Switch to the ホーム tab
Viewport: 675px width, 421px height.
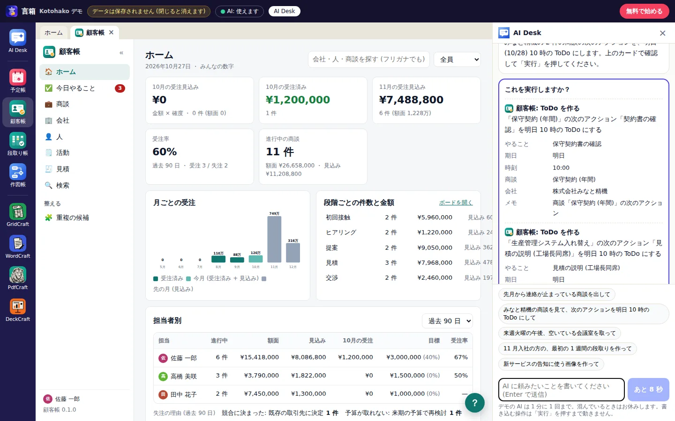pyautogui.click(x=53, y=33)
